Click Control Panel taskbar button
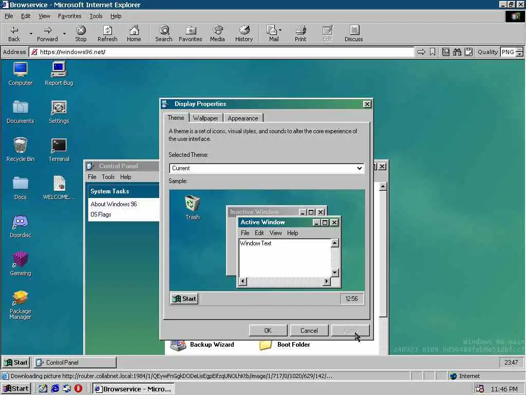 [x=75, y=363]
